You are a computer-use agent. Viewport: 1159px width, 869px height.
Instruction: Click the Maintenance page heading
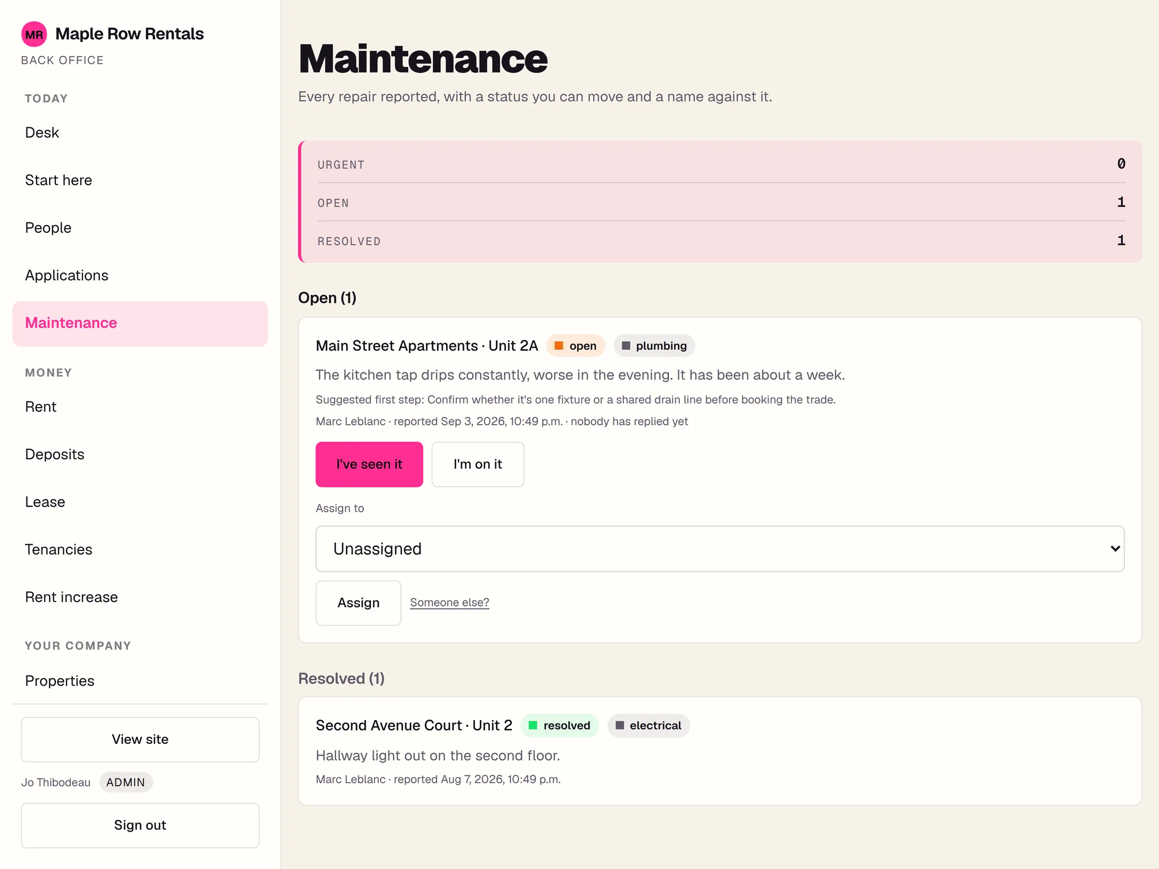[x=423, y=58]
